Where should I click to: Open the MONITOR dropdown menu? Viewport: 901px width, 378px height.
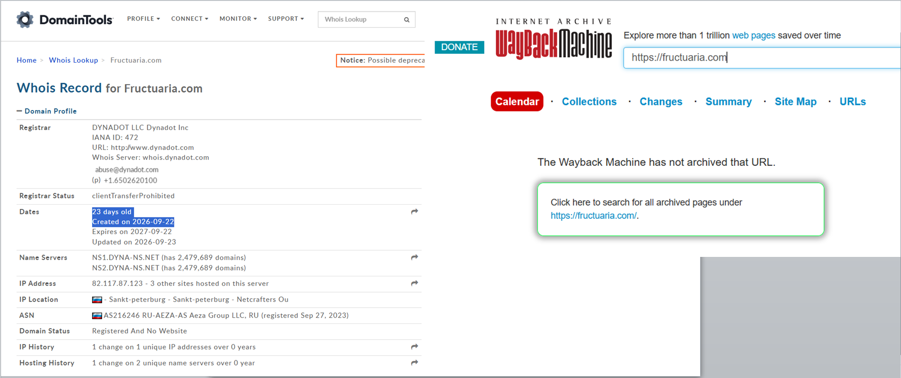pos(238,19)
